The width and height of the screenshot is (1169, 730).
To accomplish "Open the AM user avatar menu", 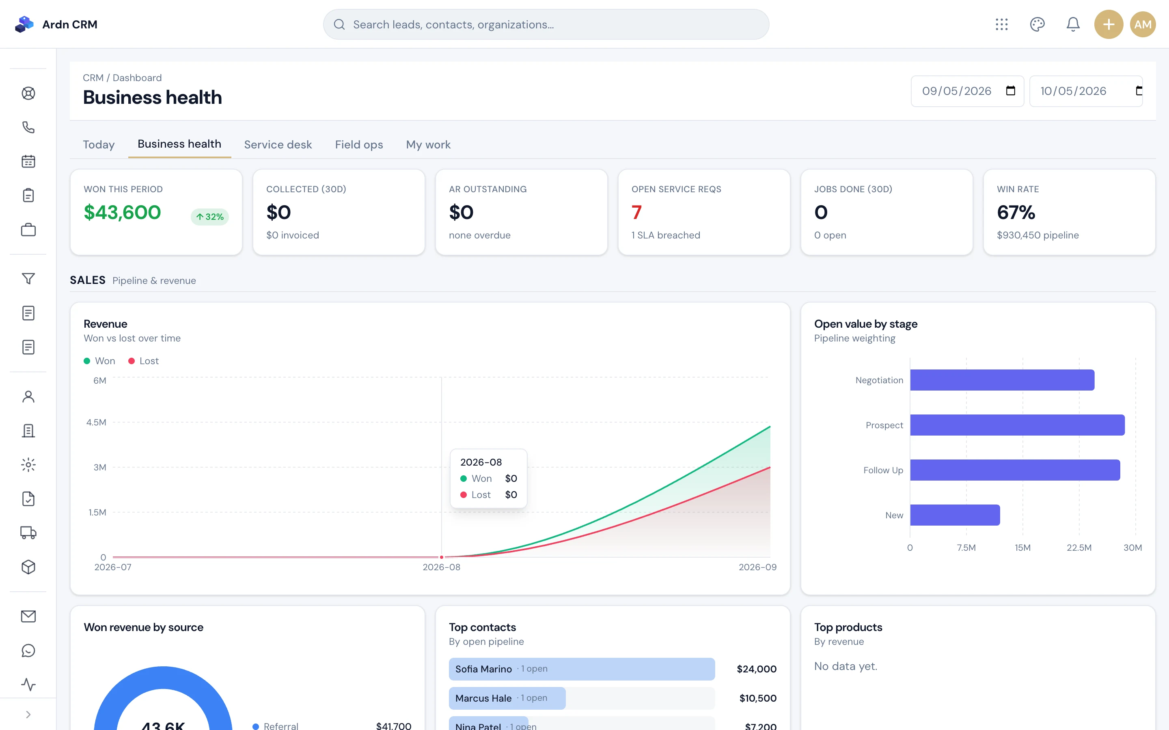I will click(x=1143, y=24).
